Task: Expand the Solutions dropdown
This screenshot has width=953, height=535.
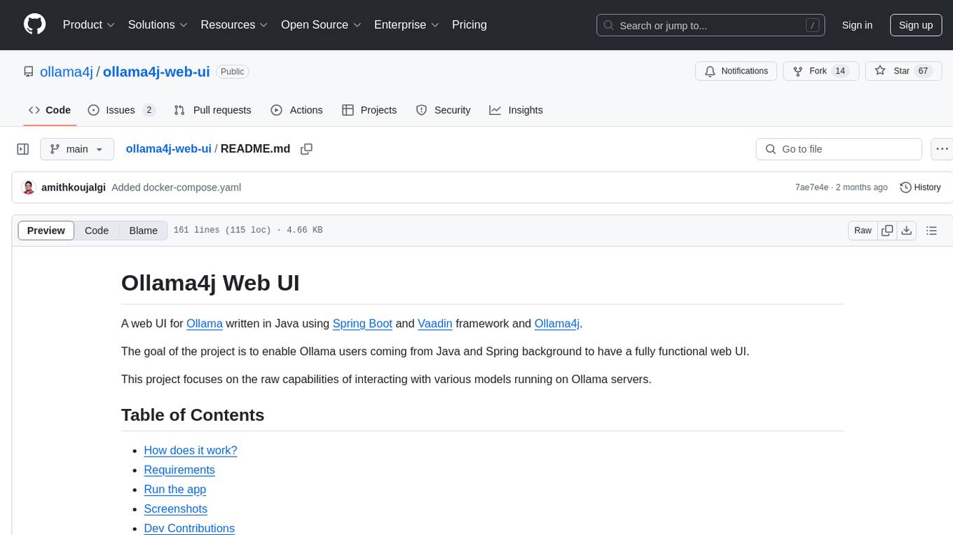Action: pos(158,25)
